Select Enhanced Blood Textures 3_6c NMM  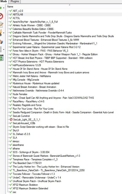[x=46, y=40]
